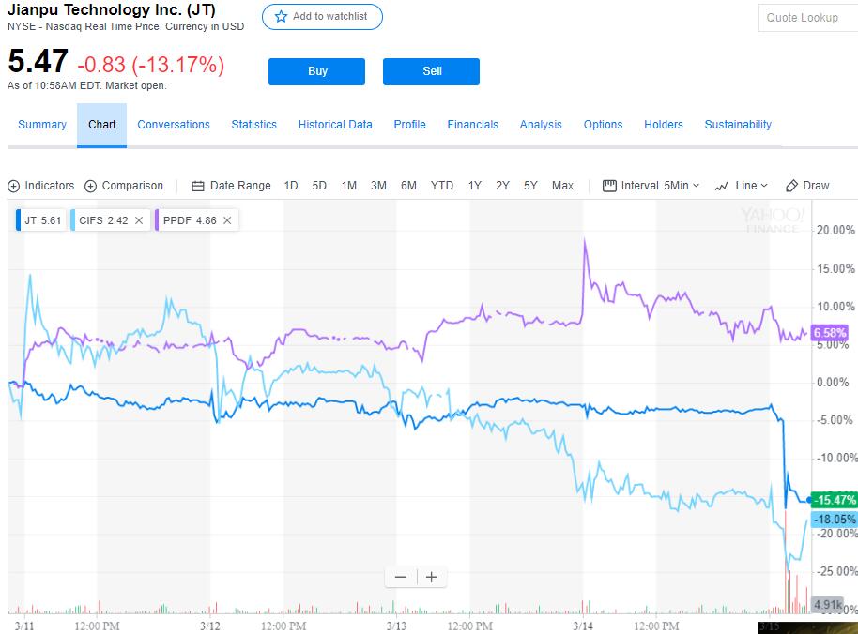Zoom out the chart with minus button

point(401,577)
